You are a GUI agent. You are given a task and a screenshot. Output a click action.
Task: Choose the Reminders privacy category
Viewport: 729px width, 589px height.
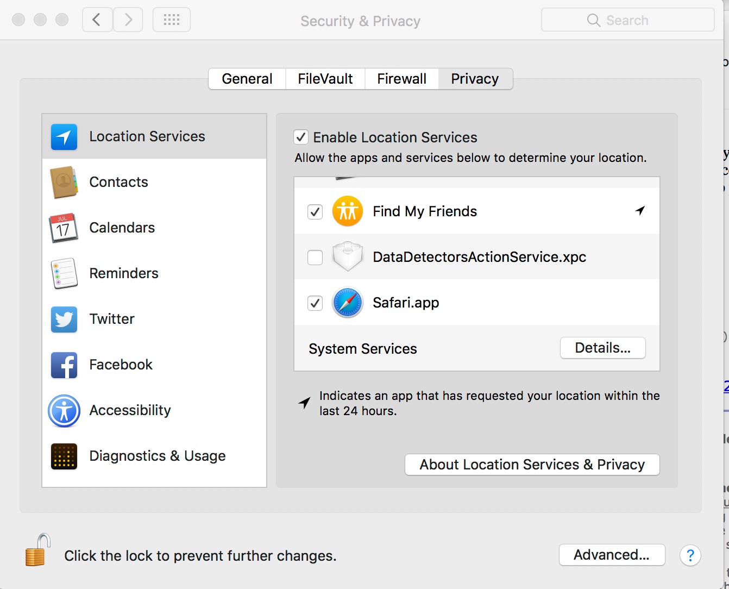coord(123,273)
